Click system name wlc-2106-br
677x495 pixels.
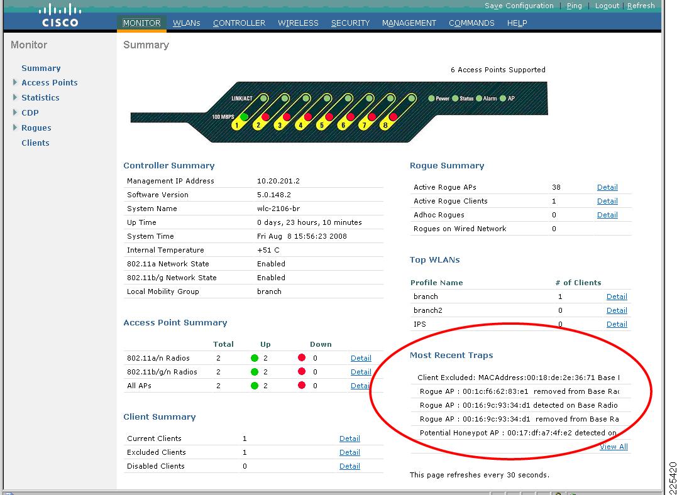coord(278,209)
